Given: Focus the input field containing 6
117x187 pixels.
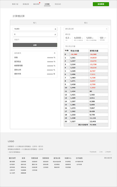Looking at the screenshot, I should 35,34.
